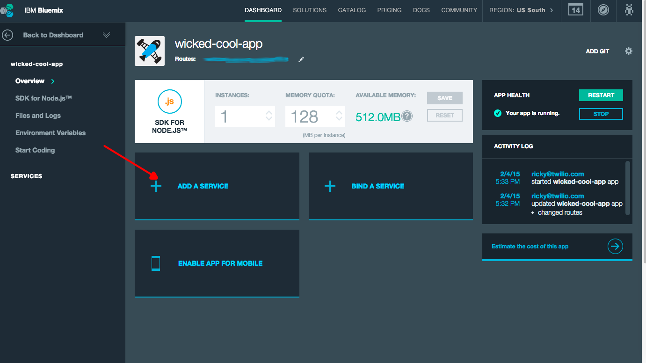Image resolution: width=646 pixels, height=363 pixels.
Task: Click wicked-cool-app name in sidebar
Action: coord(36,64)
